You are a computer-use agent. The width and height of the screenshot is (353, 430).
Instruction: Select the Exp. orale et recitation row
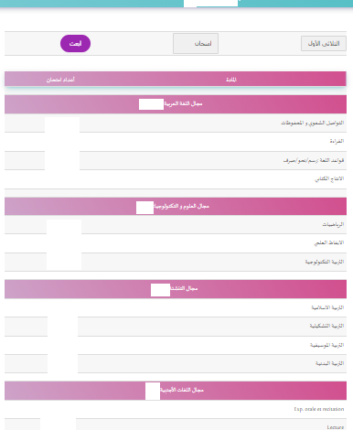pos(176,409)
